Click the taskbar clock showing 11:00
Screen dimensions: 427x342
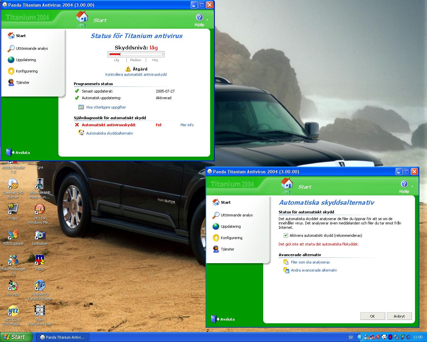(x=418, y=337)
